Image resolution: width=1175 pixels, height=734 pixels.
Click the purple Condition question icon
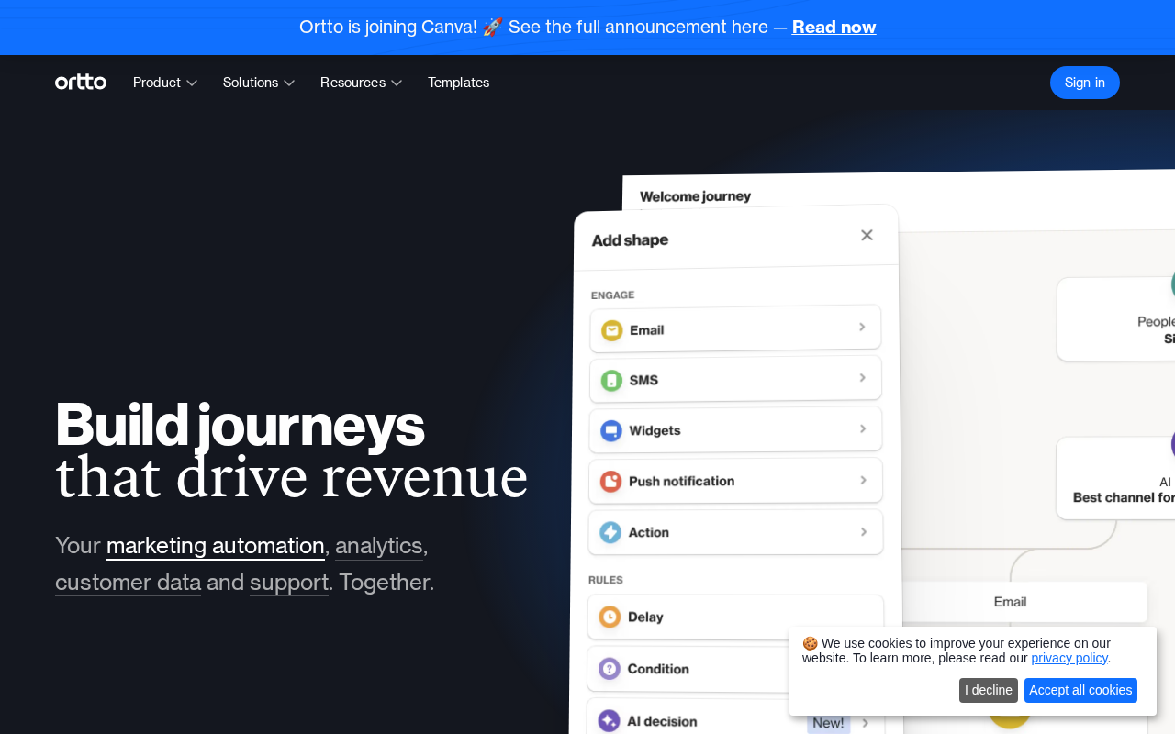[x=610, y=669]
